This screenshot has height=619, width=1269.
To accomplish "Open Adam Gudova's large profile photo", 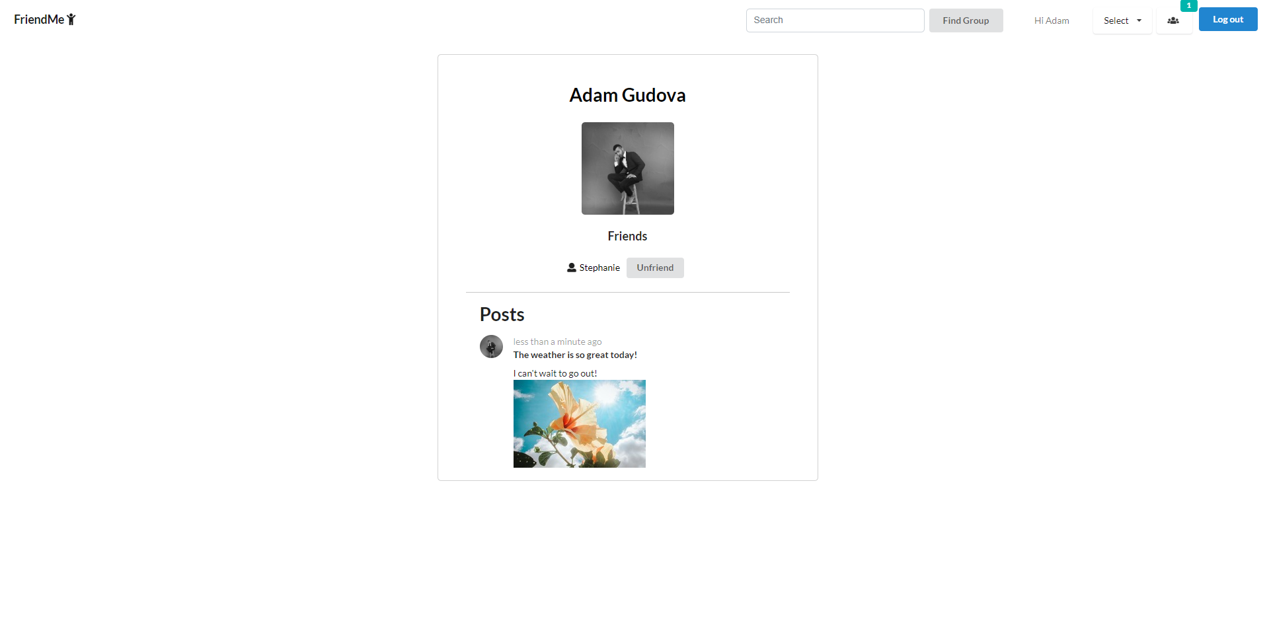I will (627, 168).
